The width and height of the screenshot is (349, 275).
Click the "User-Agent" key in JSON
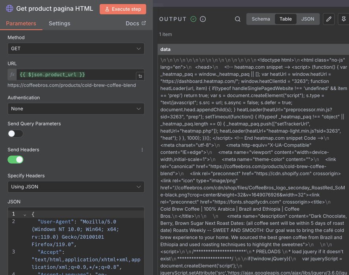coord(56,222)
